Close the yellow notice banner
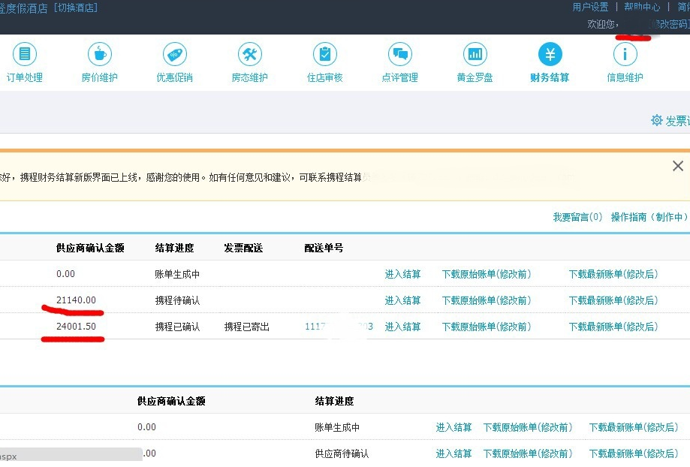690x467 pixels. pos(678,166)
